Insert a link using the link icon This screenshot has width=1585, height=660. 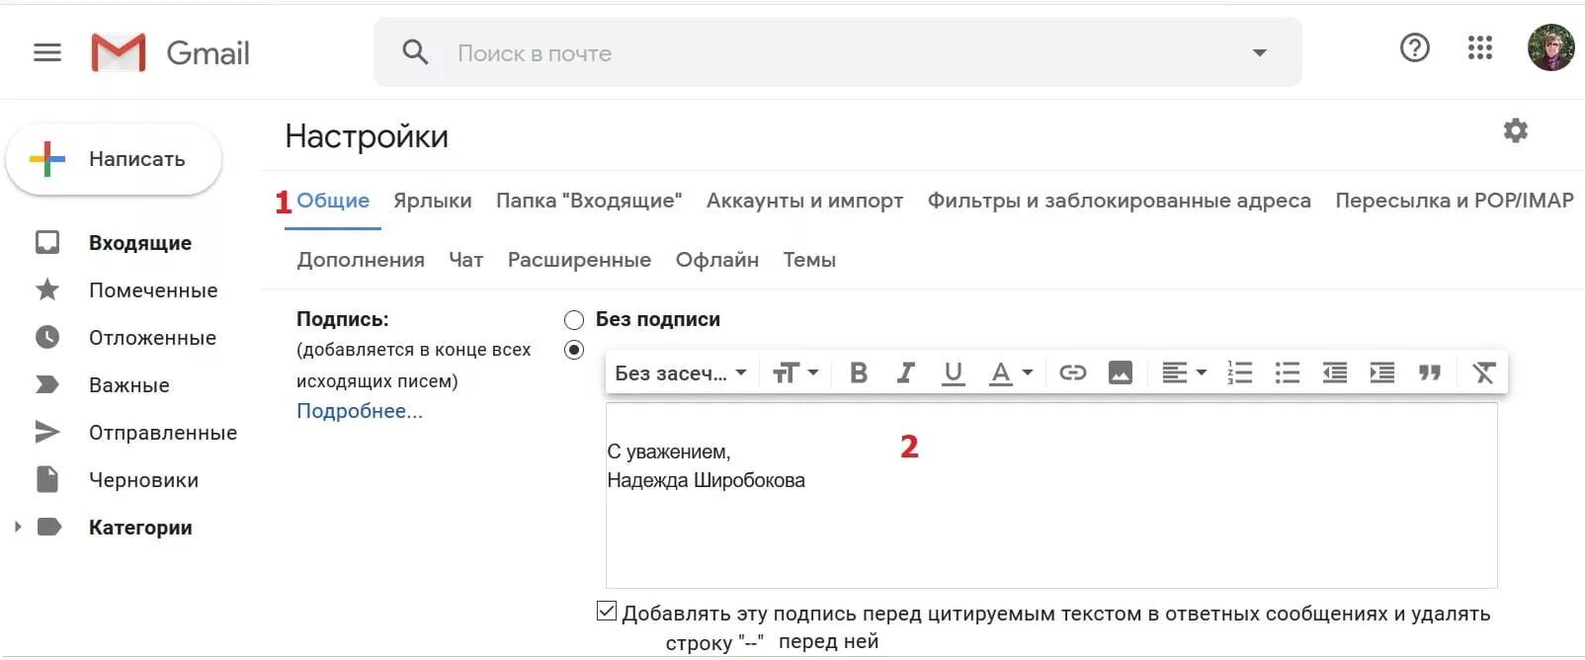click(x=1072, y=372)
